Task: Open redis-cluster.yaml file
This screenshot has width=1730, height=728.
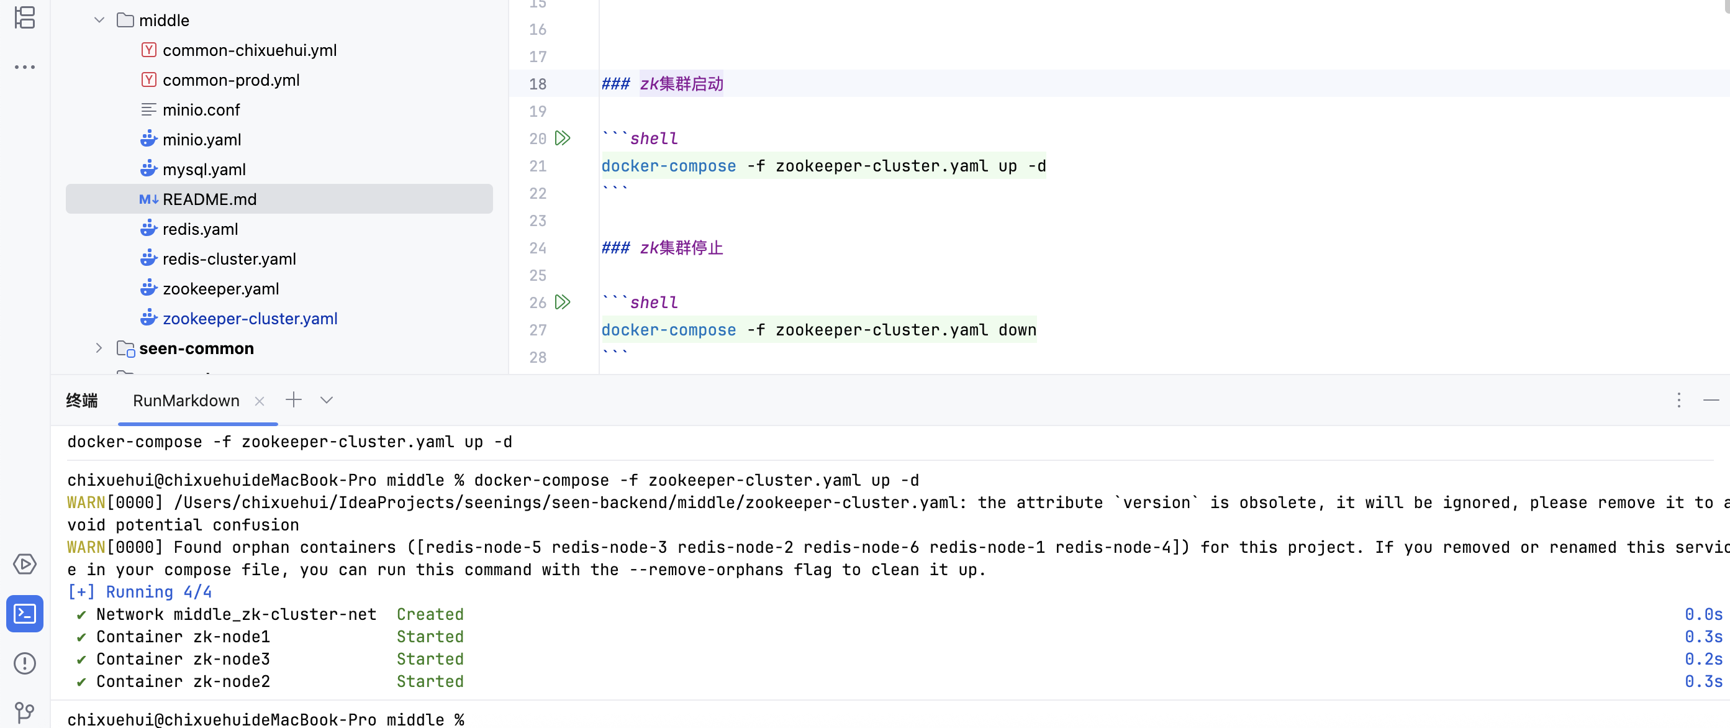Action: point(229,258)
